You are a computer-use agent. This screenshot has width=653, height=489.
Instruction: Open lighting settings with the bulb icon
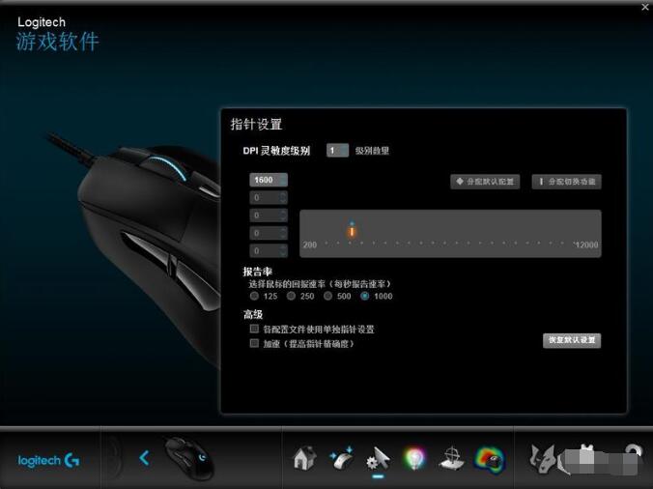click(414, 459)
